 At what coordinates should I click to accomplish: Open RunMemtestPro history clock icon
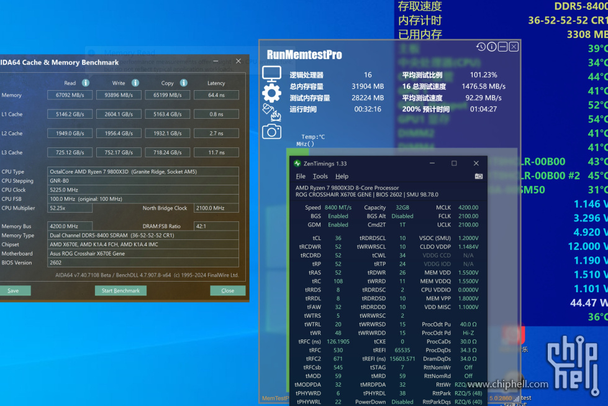(481, 47)
